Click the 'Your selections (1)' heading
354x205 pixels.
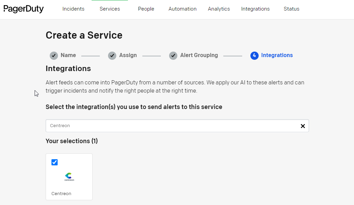coord(72,141)
